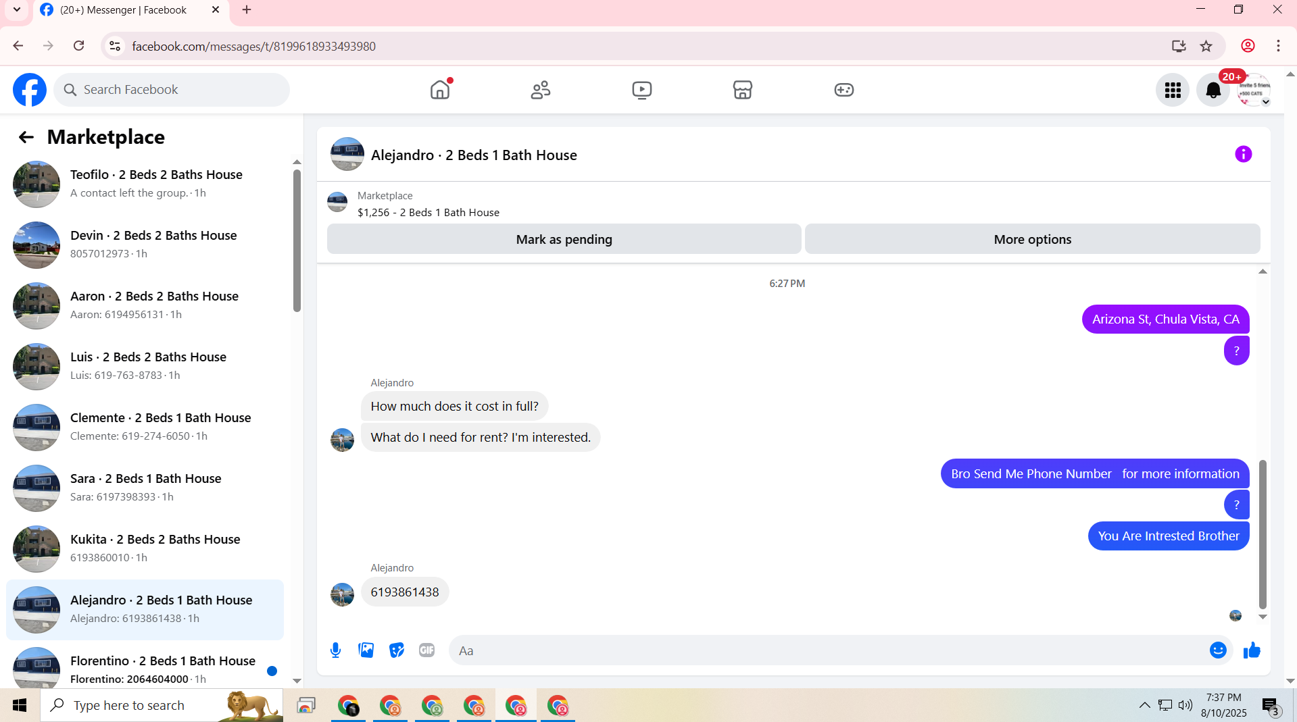This screenshot has height=722, width=1297.
Task: Click conversation list scroll-up arrow
Action: (x=297, y=162)
